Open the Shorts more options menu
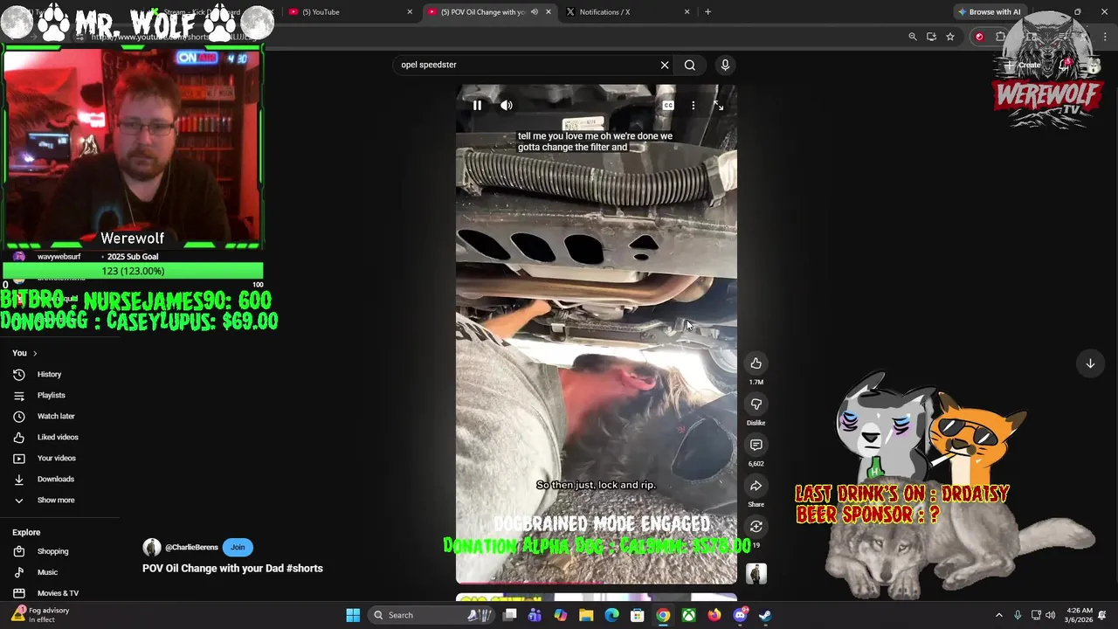Screen dimensions: 1118x629 pyautogui.click(x=694, y=105)
